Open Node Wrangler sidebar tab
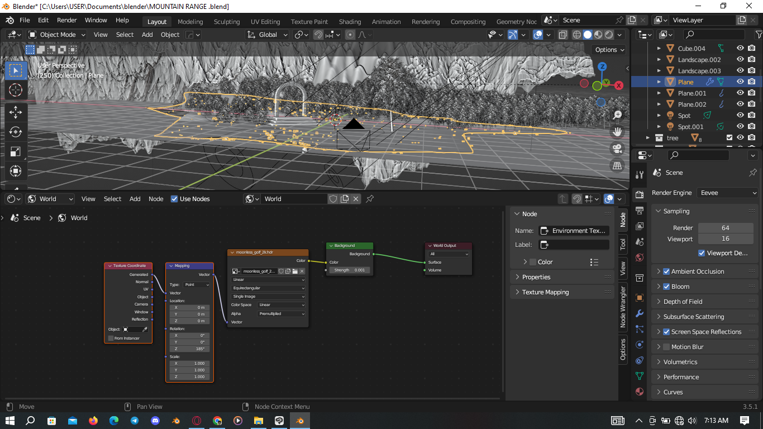 623,306
